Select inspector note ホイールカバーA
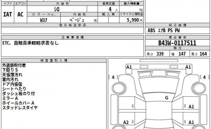 (x=18, y=103)
